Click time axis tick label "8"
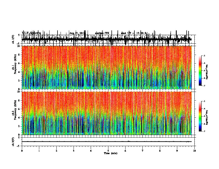The image size is (219, 169). click(x=160, y=151)
